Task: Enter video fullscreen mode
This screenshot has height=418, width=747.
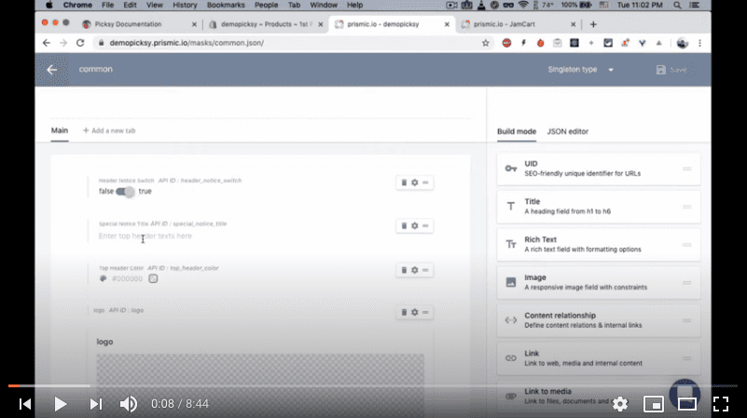Action: coord(721,404)
